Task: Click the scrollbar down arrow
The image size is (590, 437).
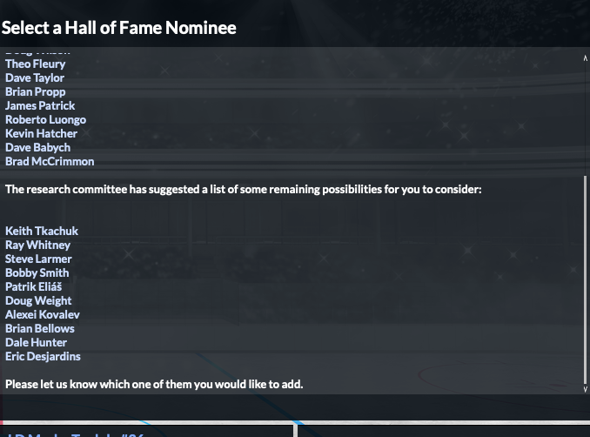Action: click(585, 389)
